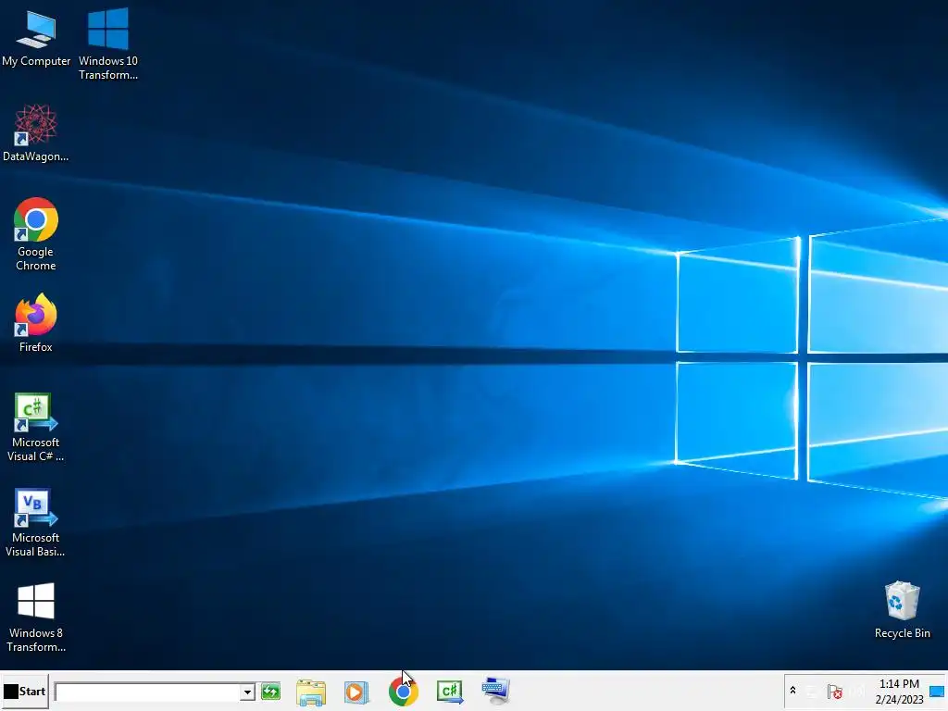Launch Visual C# from the taskbar
Screen dimensions: 948x711
pyautogui.click(x=450, y=692)
